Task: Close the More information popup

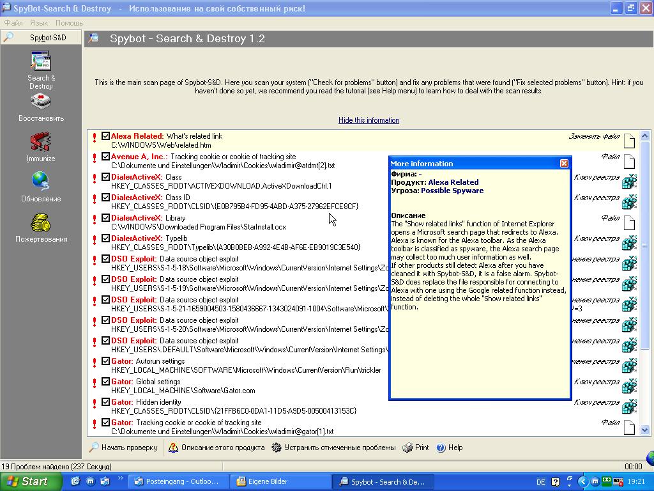Action: 564,163
